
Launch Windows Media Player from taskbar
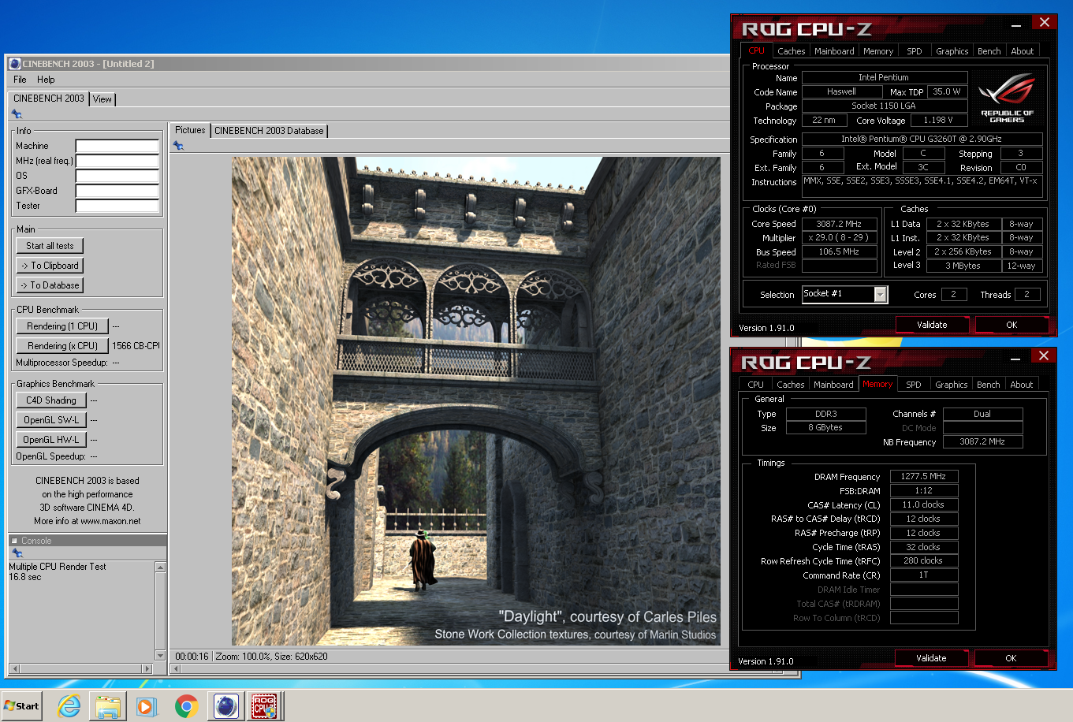click(147, 706)
